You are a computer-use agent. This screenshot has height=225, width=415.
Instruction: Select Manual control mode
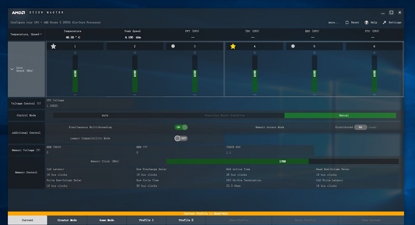coord(340,115)
